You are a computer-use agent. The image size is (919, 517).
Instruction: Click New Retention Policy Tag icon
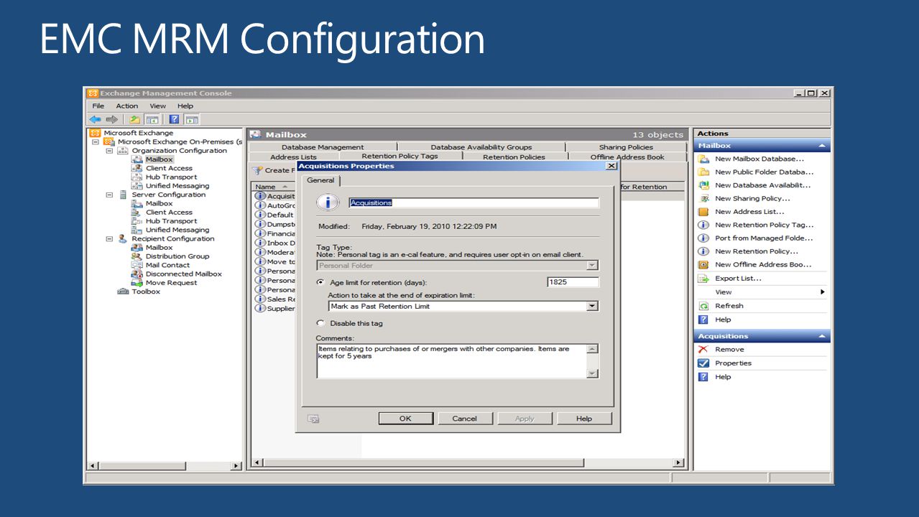click(704, 225)
